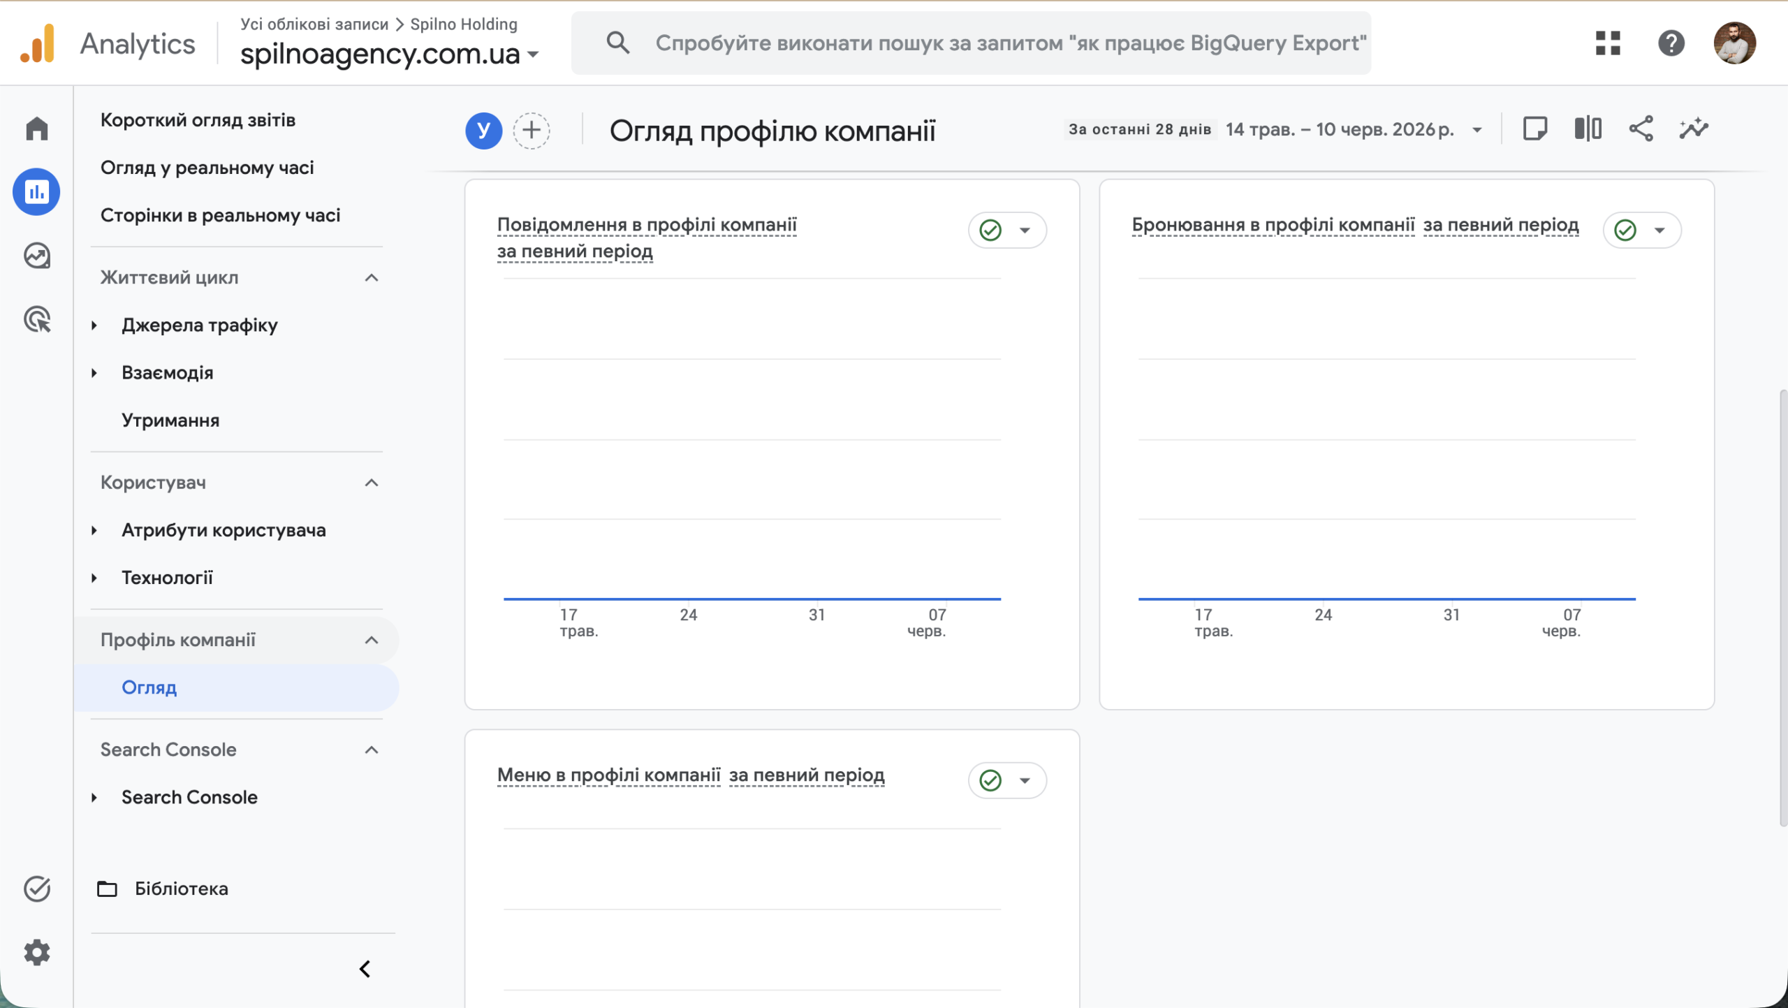Screen dimensions: 1788x1008
Task: Click 'Усі облікові записи' breadcrumb
Action: (x=314, y=24)
